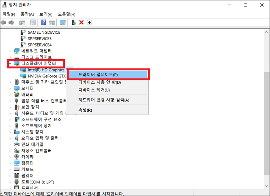The image size is (270, 196).
Task: Choose 디바이스 제거(U) from context menu
Action: pos(108,90)
